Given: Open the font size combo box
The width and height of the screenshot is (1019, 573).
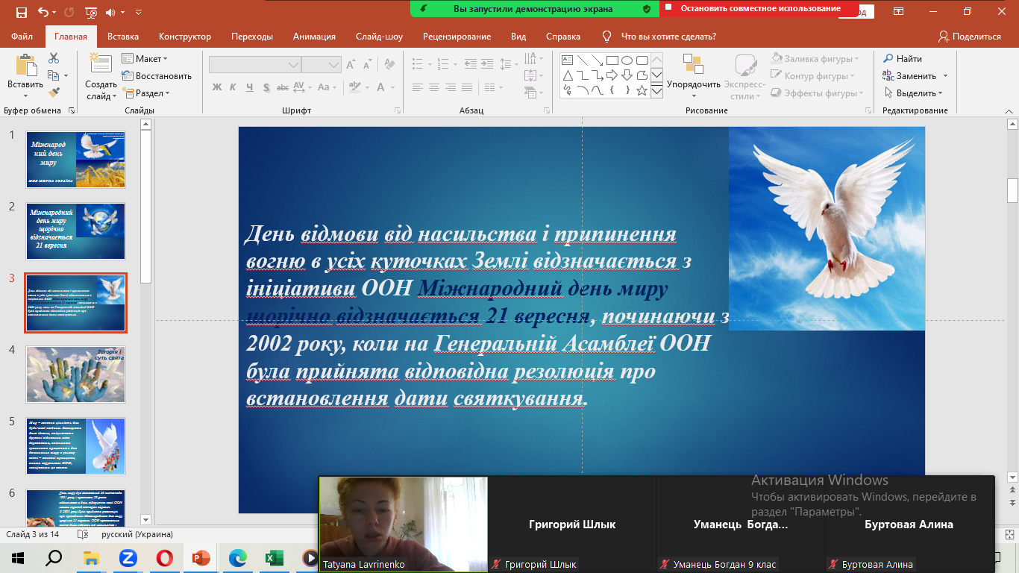Looking at the screenshot, I should pos(322,65).
